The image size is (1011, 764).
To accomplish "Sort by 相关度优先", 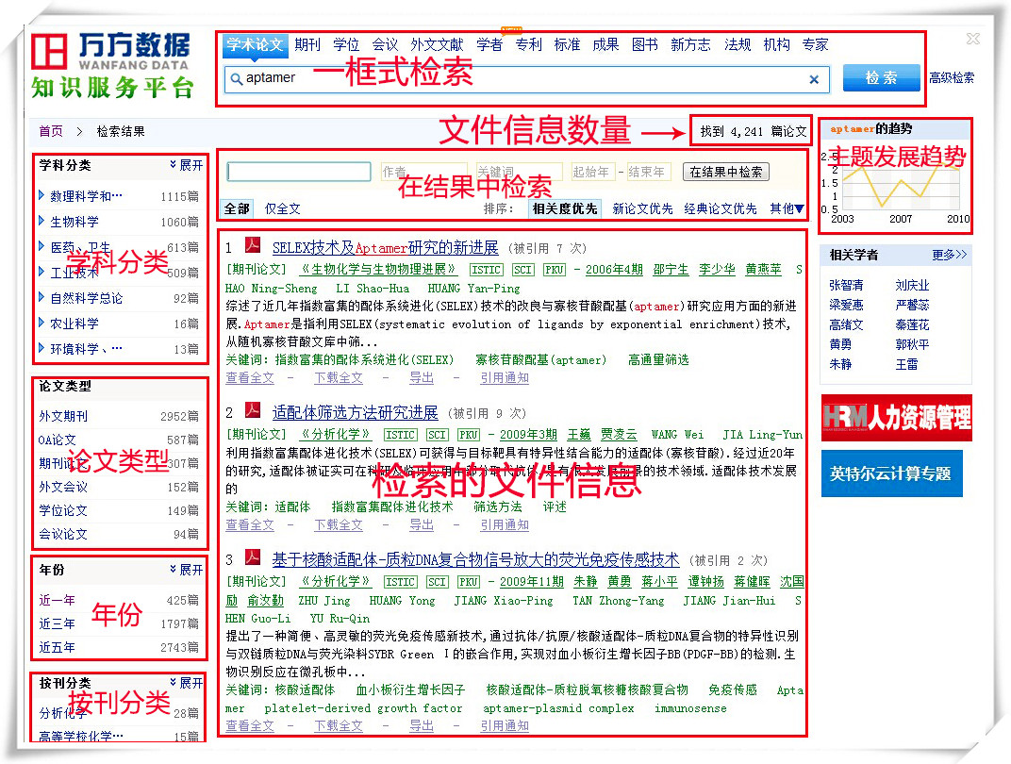I will point(565,208).
